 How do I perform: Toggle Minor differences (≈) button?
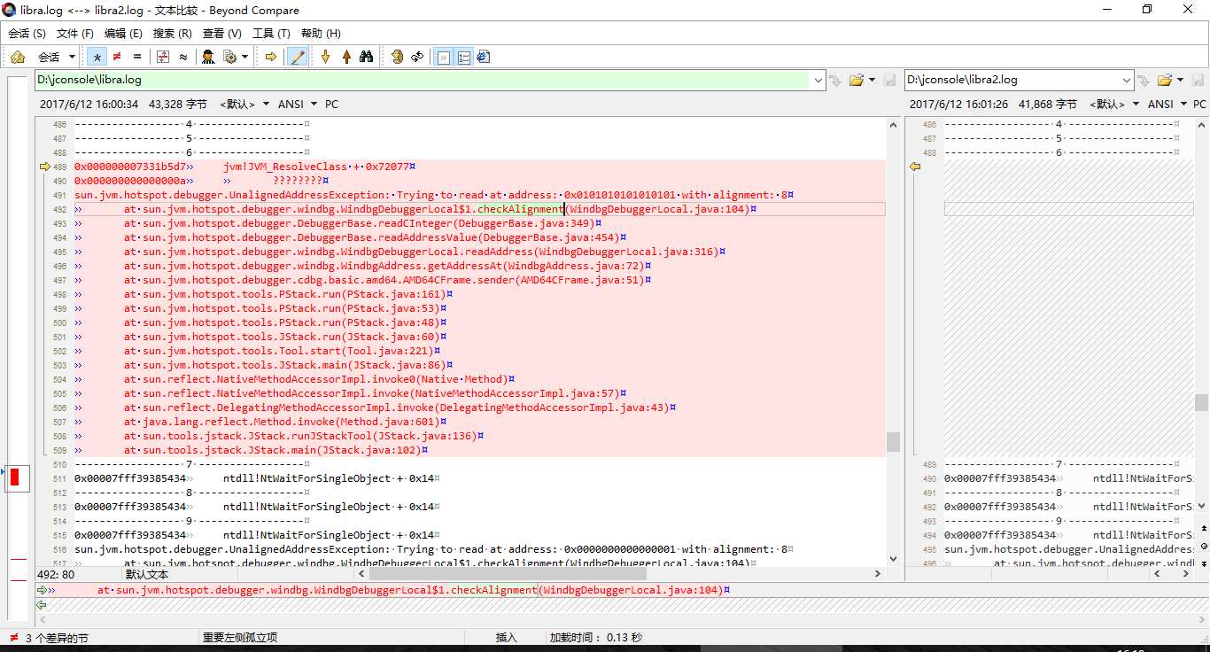coord(183,57)
